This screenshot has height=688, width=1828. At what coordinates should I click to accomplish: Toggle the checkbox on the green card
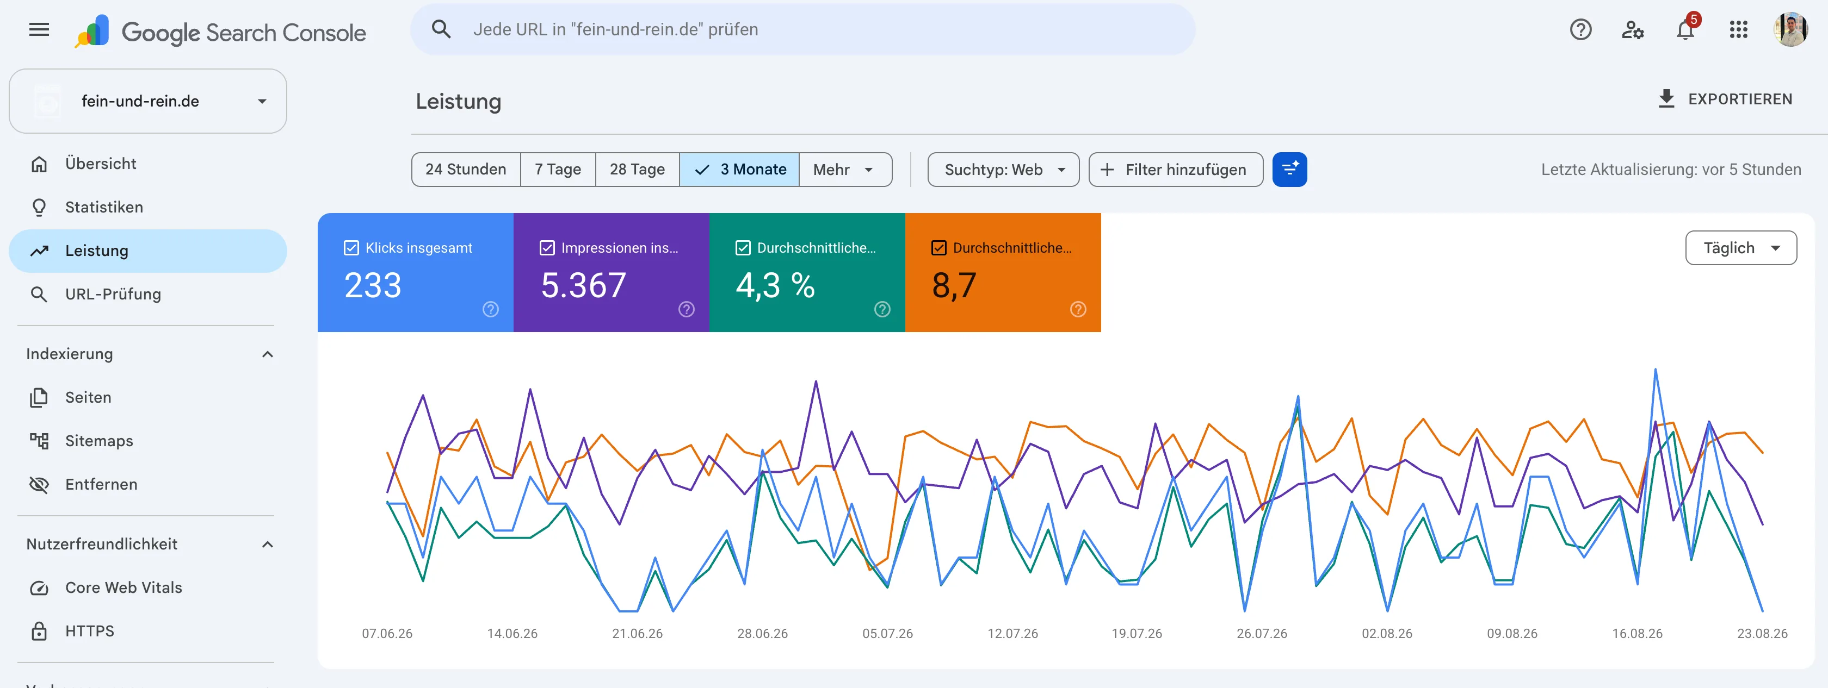pos(743,248)
